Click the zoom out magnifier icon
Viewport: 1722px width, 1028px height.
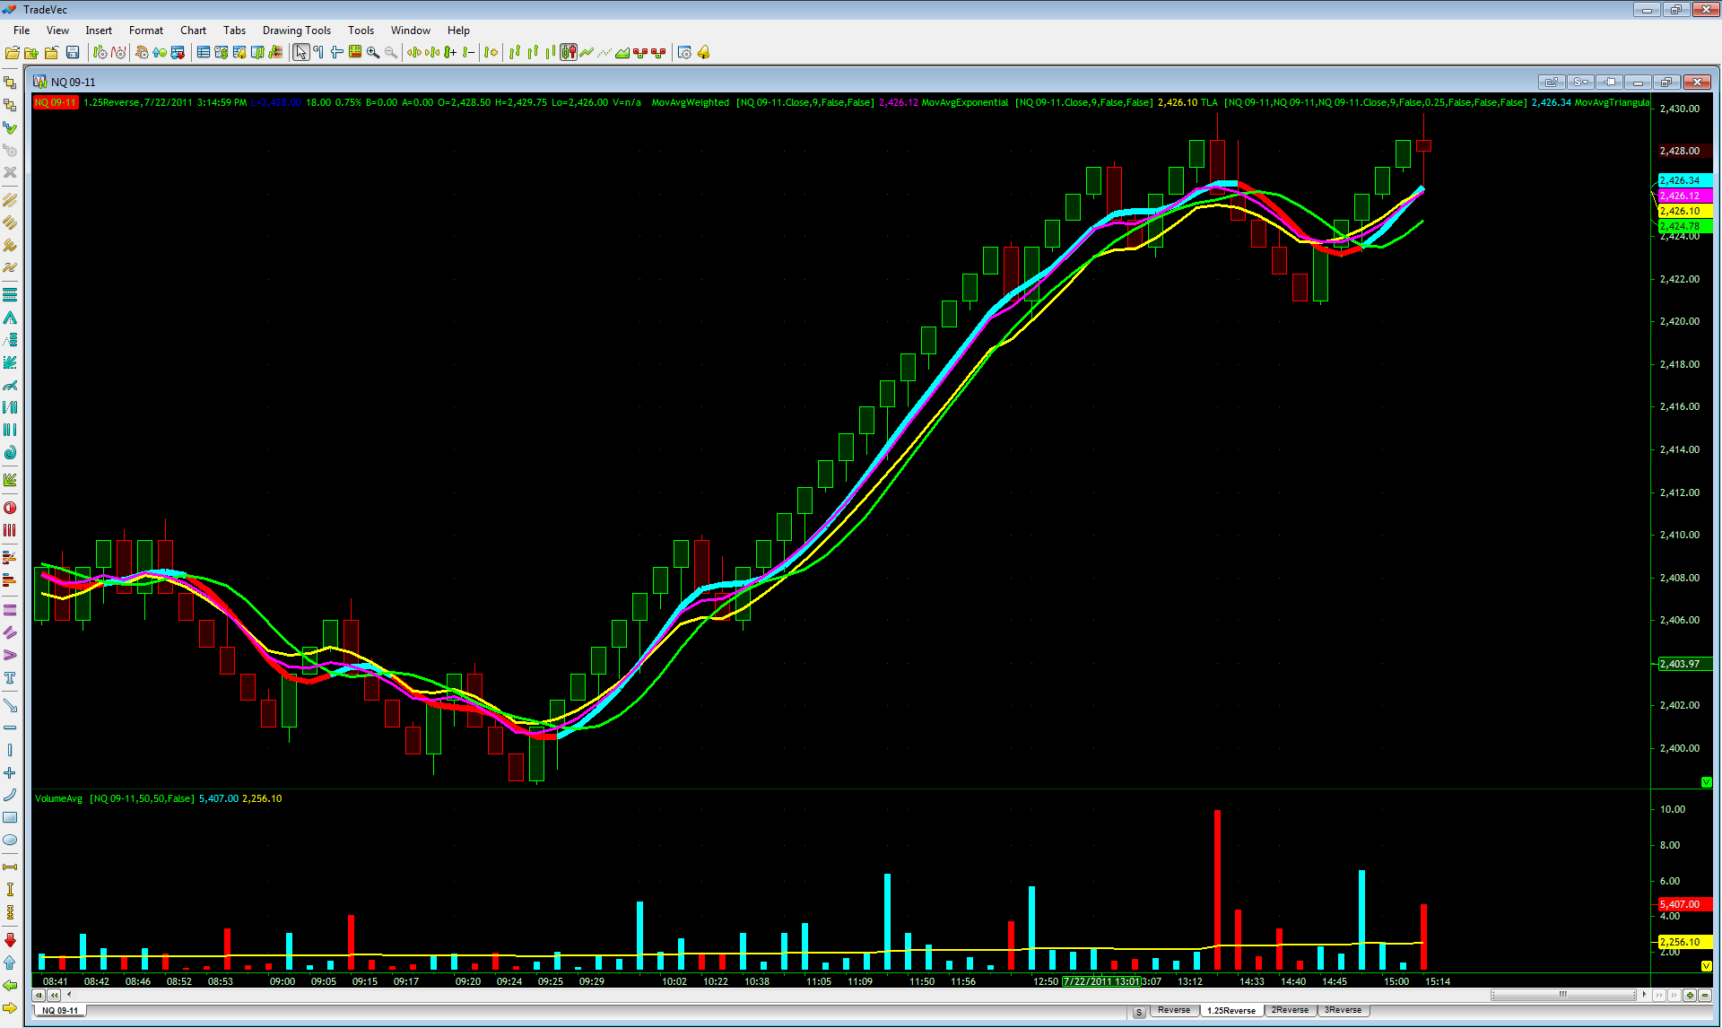(x=391, y=53)
